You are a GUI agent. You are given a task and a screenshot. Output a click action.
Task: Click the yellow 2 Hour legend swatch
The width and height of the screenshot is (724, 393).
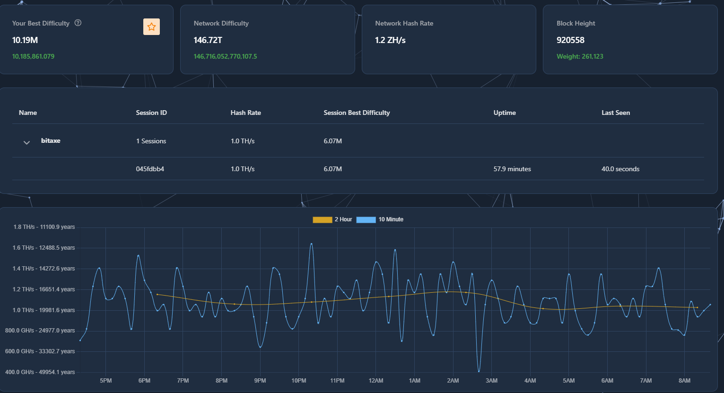coord(323,219)
